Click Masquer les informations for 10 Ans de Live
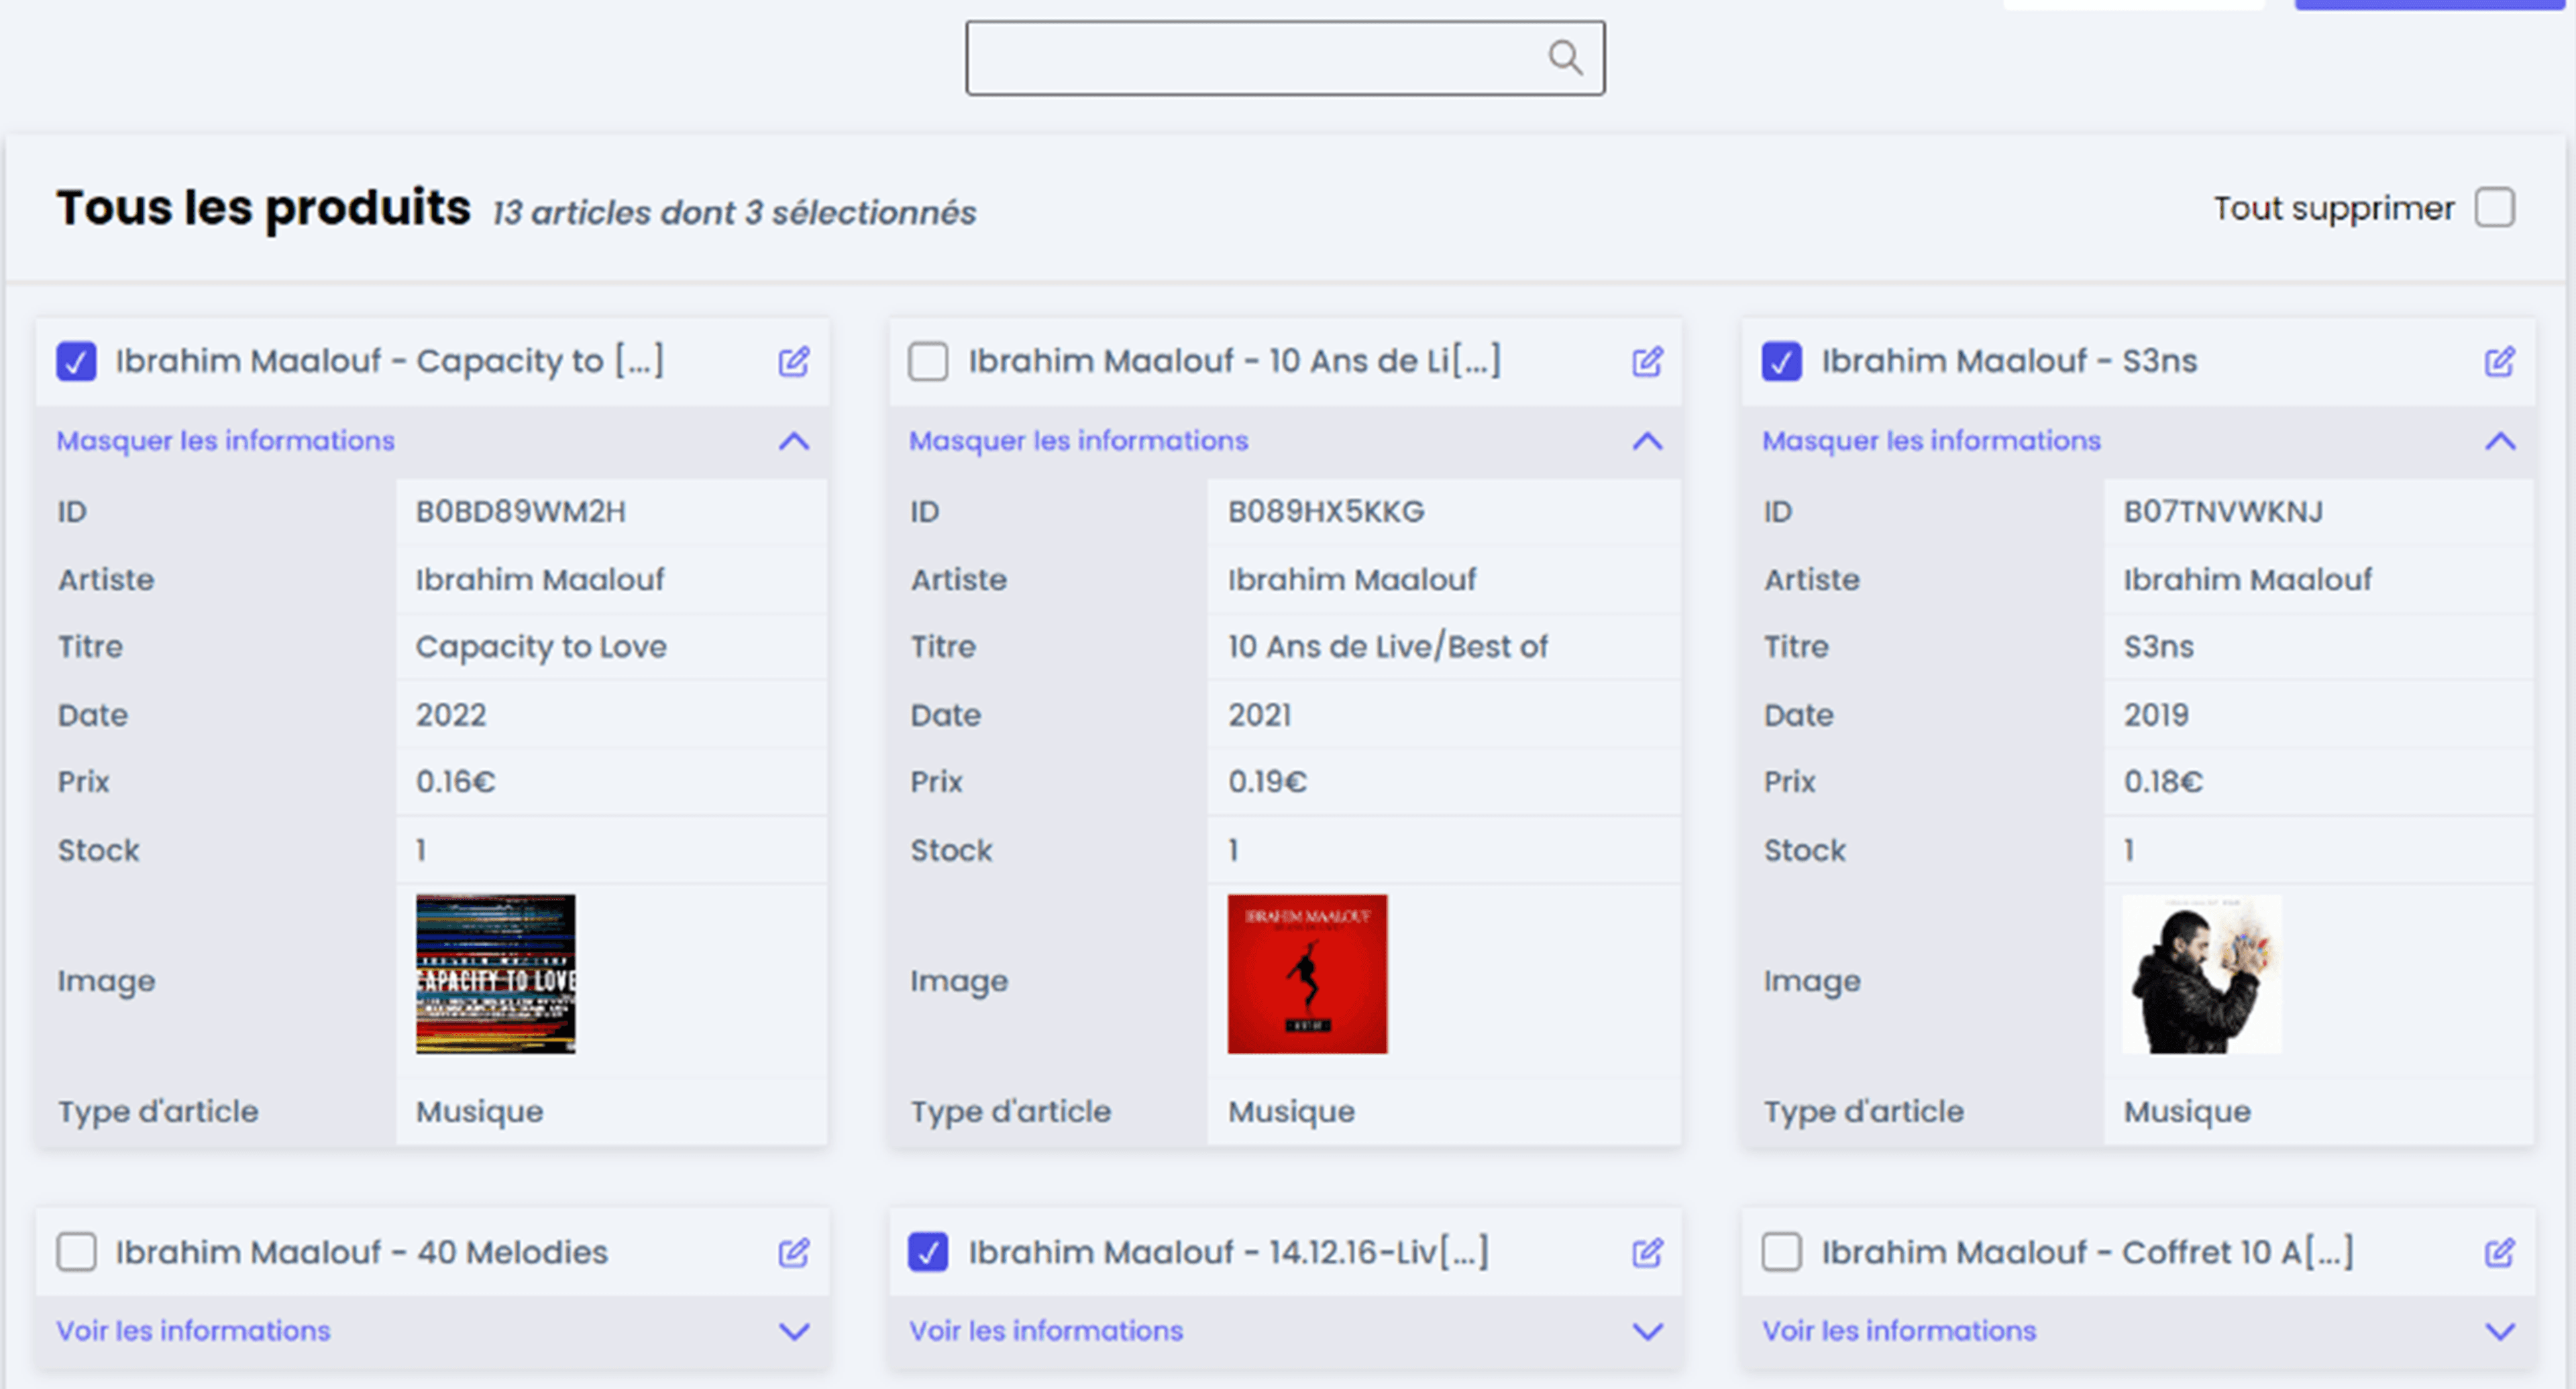Screen dimensions: 2576x1389 coord(1078,441)
